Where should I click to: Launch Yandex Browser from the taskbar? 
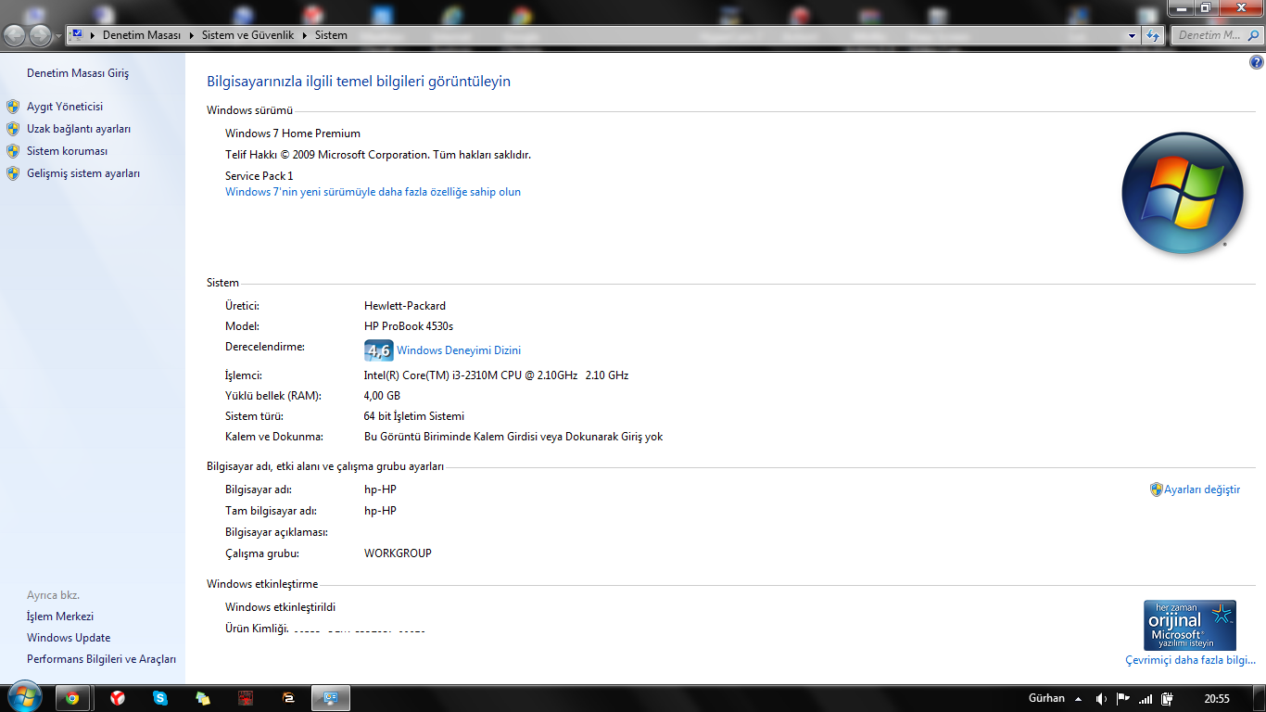[x=117, y=698]
